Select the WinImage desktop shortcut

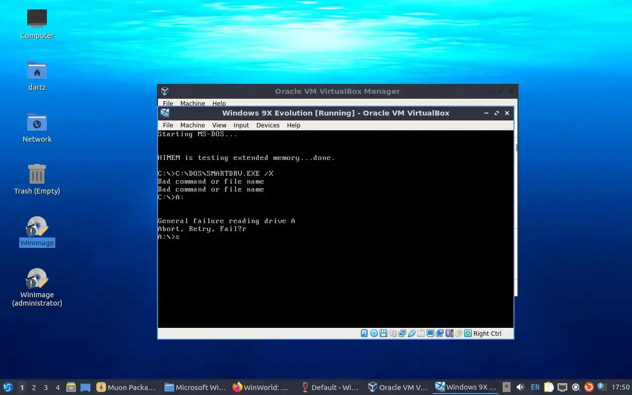click(37, 231)
